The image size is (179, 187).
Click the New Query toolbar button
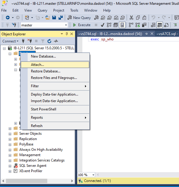pos(79,18)
